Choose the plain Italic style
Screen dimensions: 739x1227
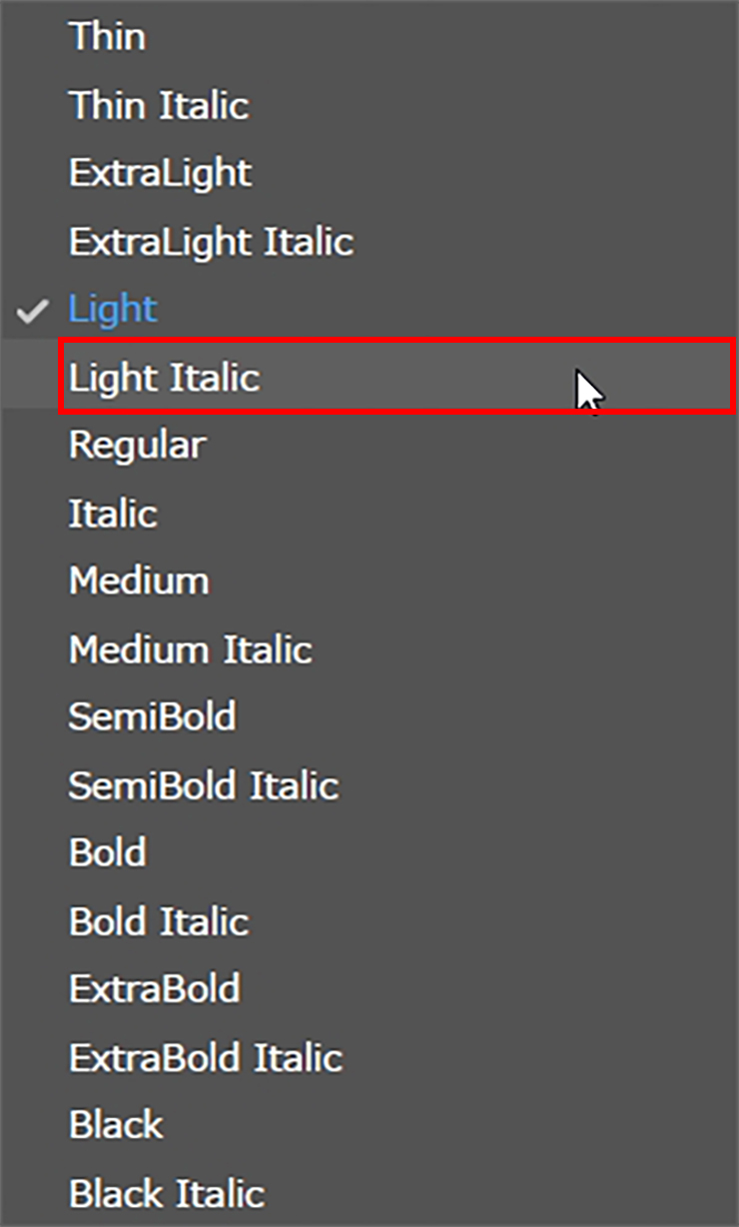click(113, 514)
